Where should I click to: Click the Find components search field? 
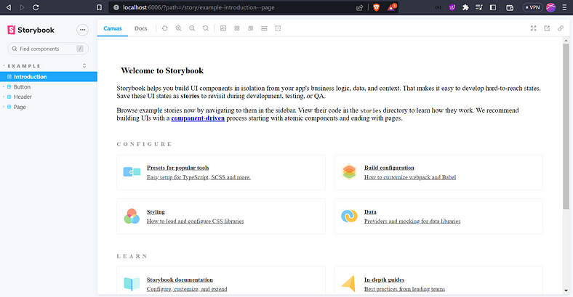48,49
